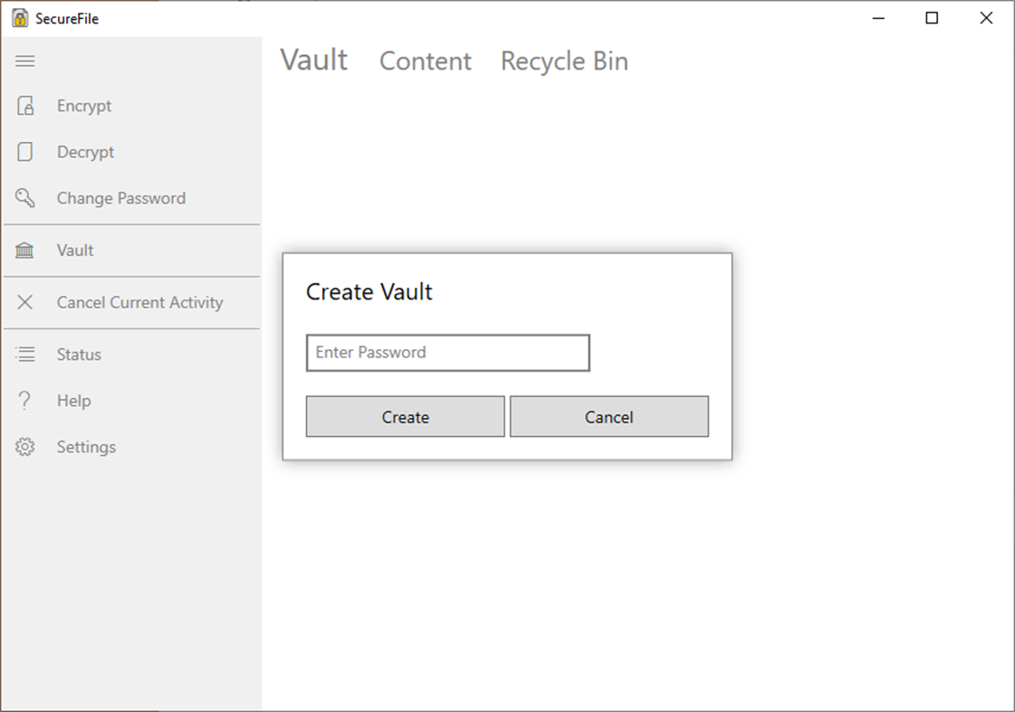
Task: Open Settings using the gear icon
Action: click(24, 446)
